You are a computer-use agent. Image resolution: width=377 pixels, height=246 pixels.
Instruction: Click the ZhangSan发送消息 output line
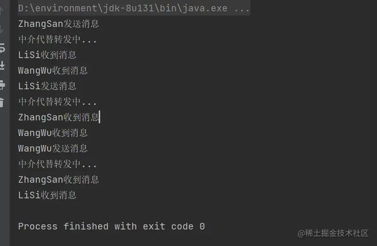59,24
